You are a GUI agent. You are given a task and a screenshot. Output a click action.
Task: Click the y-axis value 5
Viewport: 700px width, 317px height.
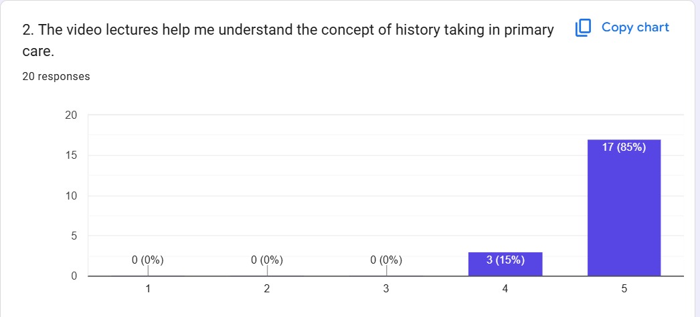click(x=74, y=236)
